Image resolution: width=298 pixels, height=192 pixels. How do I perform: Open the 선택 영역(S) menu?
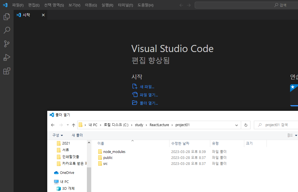click(x=54, y=5)
